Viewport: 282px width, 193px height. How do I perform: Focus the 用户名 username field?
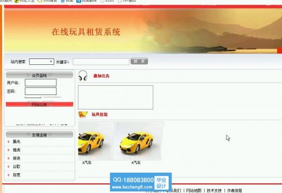click(x=41, y=83)
